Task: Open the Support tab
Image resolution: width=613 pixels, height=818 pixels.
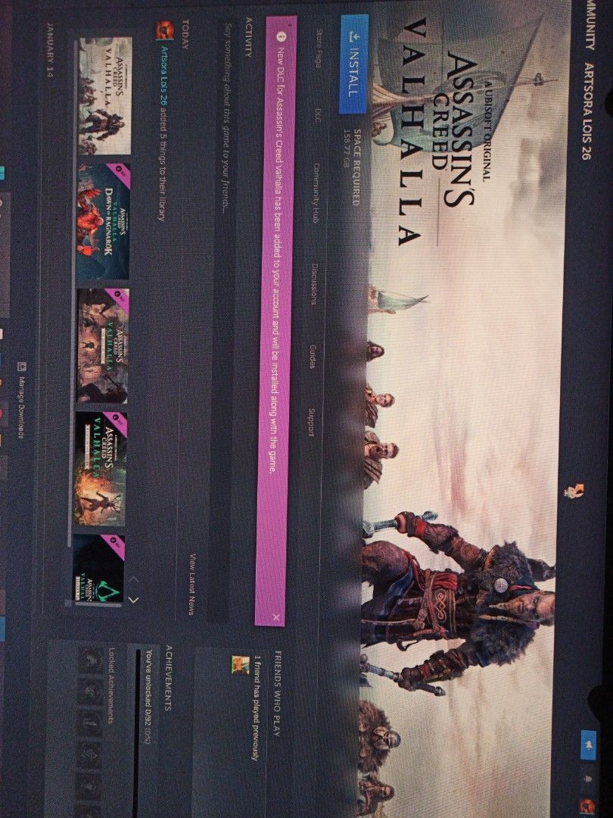Action: 311,422
